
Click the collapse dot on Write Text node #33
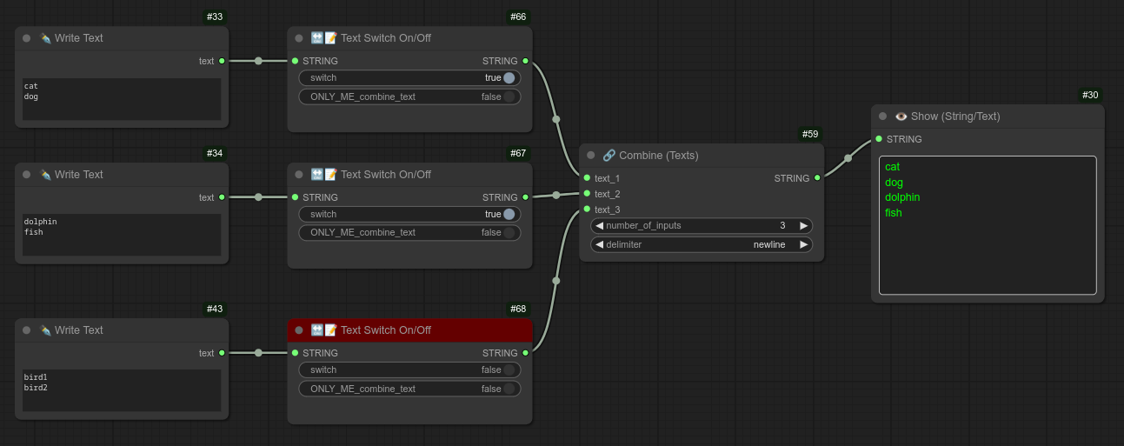pos(27,38)
